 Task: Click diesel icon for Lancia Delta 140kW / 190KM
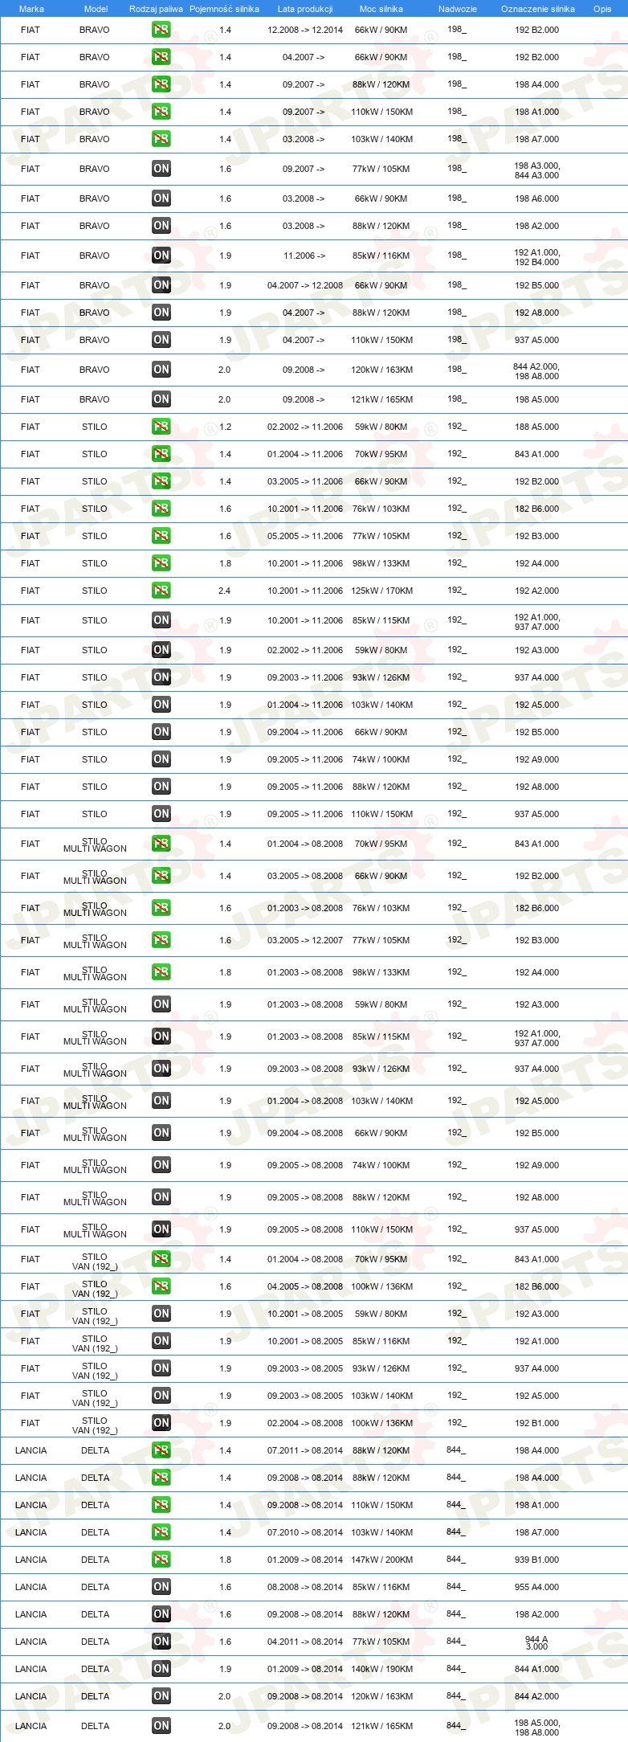(161, 1669)
